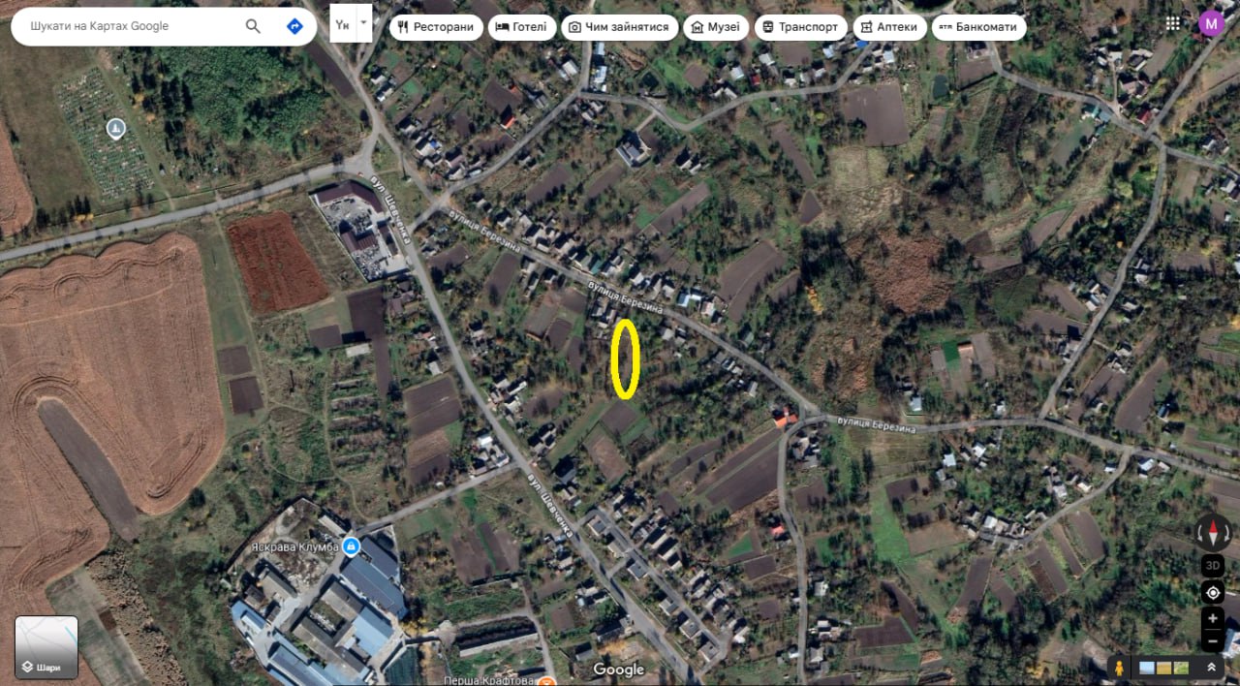
Task: Open the language input dropdown arrow
Action: pyautogui.click(x=364, y=21)
